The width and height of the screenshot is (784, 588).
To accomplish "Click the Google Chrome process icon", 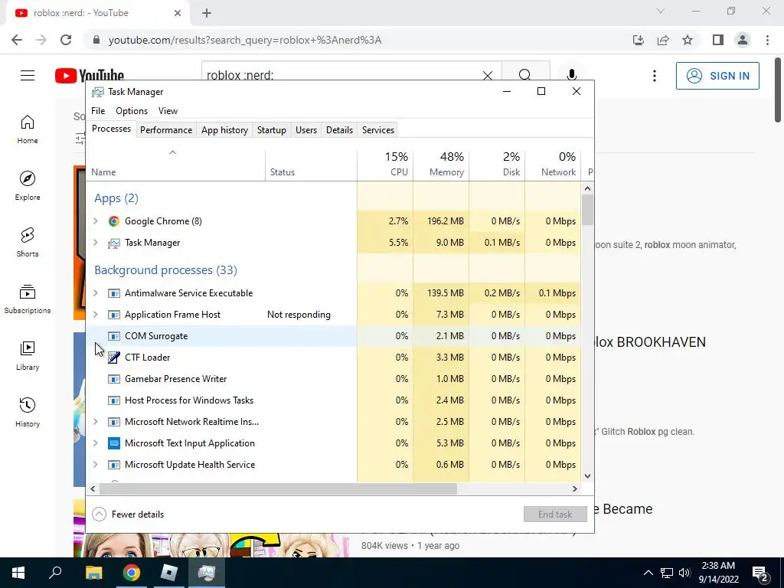I will 114,221.
